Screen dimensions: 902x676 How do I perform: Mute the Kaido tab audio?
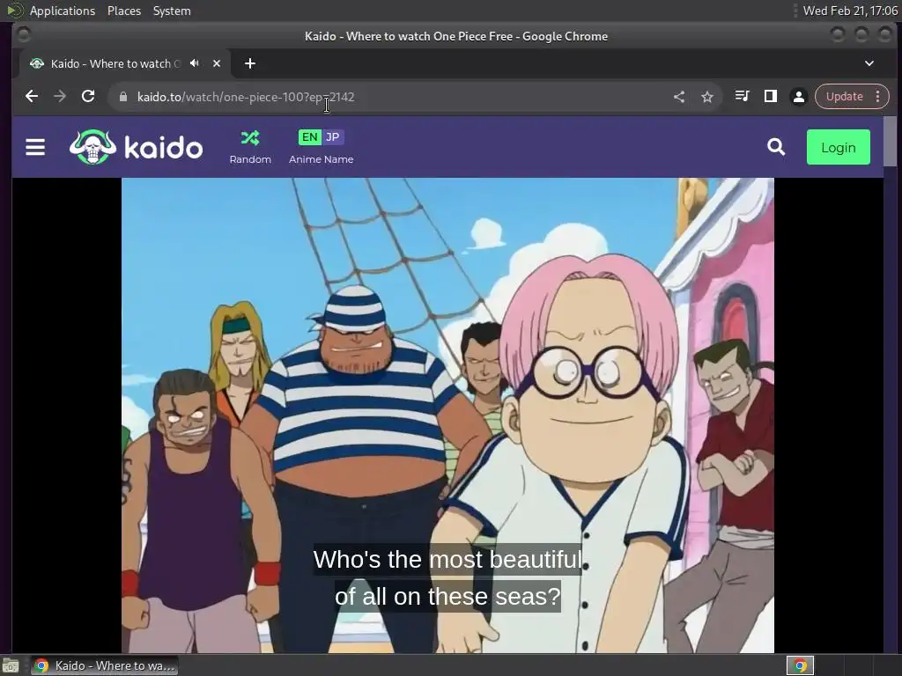pos(195,63)
